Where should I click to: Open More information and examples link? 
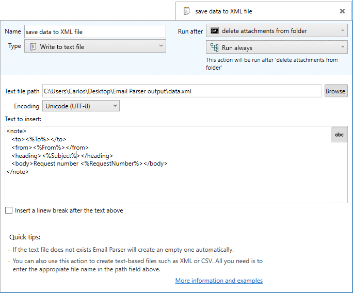pyautogui.click(x=219, y=281)
